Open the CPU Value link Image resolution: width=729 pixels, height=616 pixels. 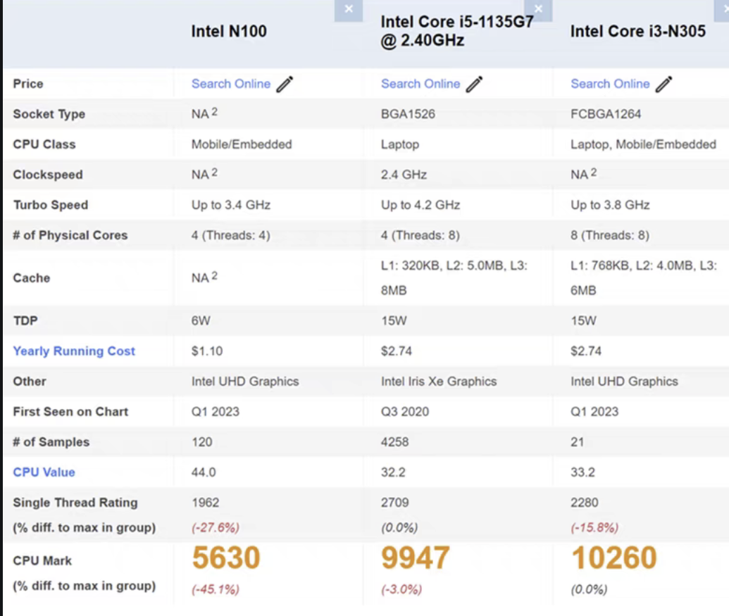[44, 472]
